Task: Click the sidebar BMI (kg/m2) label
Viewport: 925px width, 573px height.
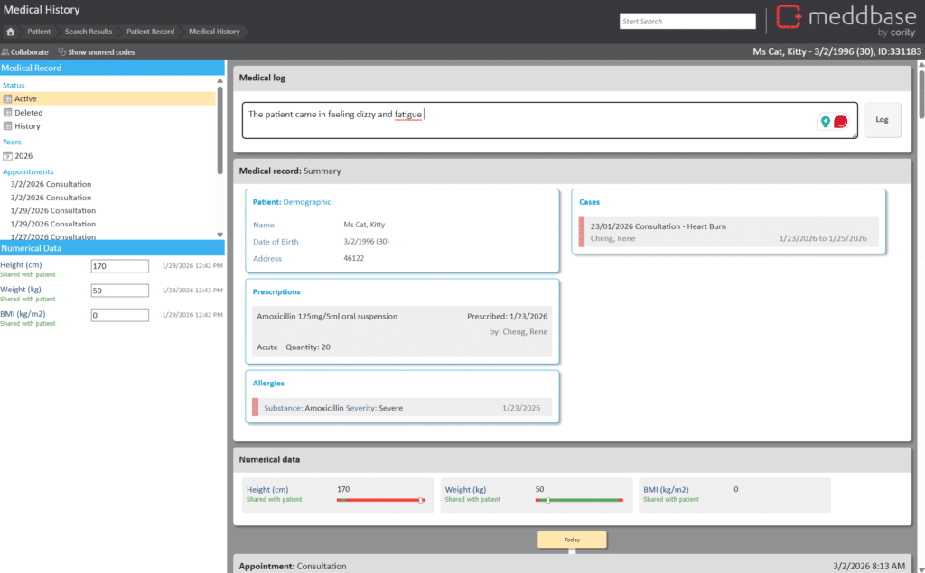Action: click(23, 314)
